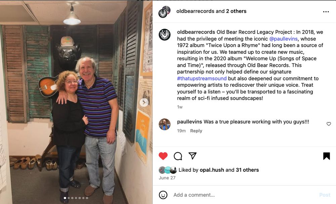
Task: Click the Post button
Action: [325, 195]
